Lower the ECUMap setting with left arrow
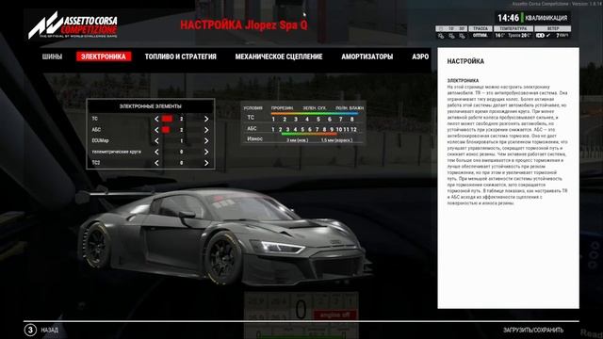The height and width of the screenshot is (339, 603). [156, 141]
